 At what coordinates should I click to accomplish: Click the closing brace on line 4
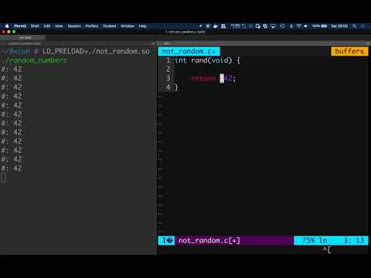point(176,87)
